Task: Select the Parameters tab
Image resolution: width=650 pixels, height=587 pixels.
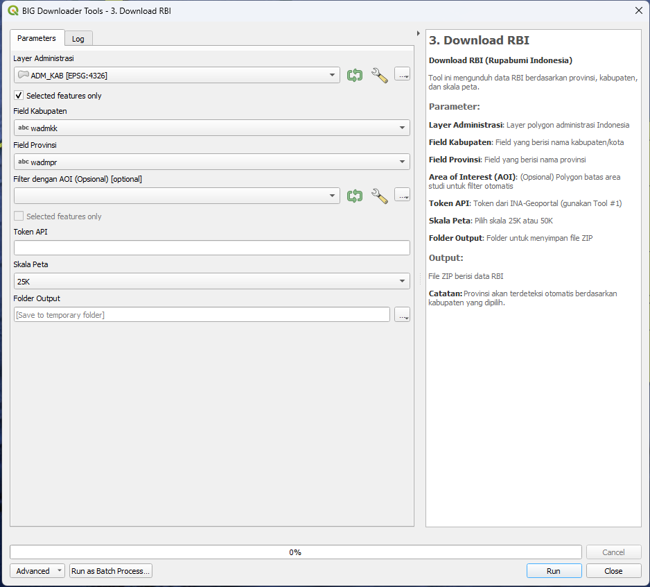Action: 37,38
